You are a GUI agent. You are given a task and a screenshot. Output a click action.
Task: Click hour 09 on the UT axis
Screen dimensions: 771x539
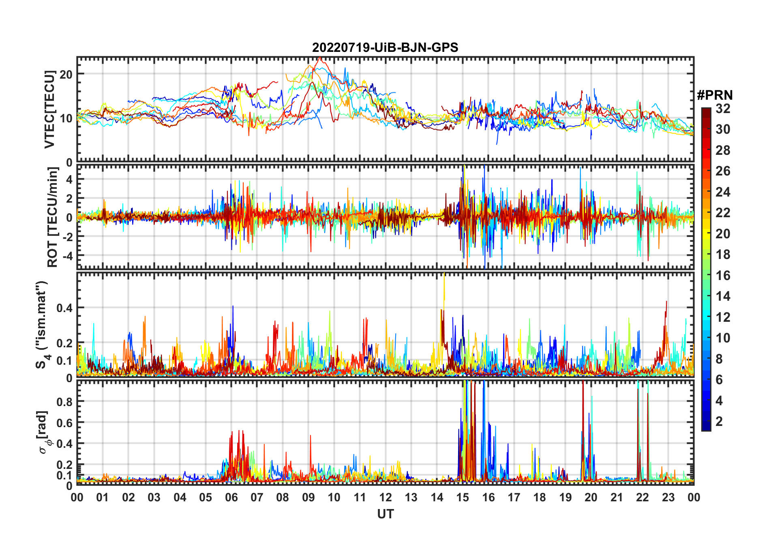308,497
